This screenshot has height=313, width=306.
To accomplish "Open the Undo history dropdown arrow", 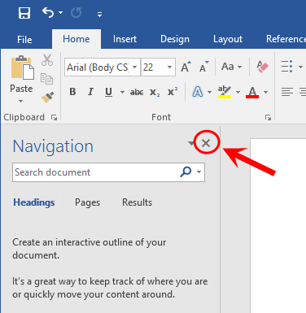I will click(60, 12).
